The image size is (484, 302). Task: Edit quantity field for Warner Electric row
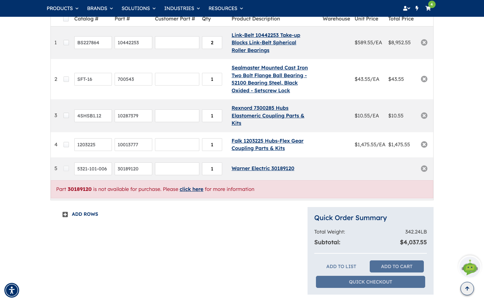(x=212, y=169)
